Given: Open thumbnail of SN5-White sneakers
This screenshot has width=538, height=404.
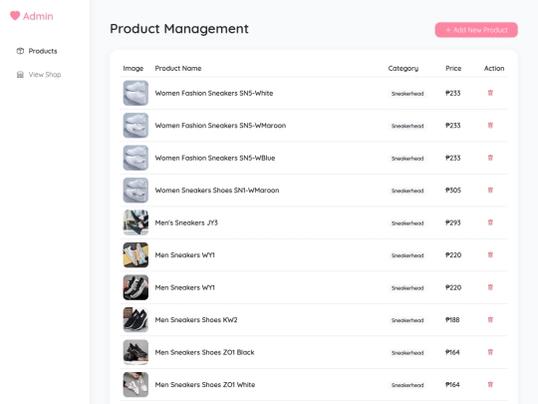Looking at the screenshot, I should tap(135, 93).
